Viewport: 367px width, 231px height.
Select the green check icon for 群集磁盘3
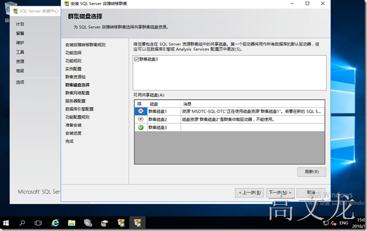(x=141, y=127)
